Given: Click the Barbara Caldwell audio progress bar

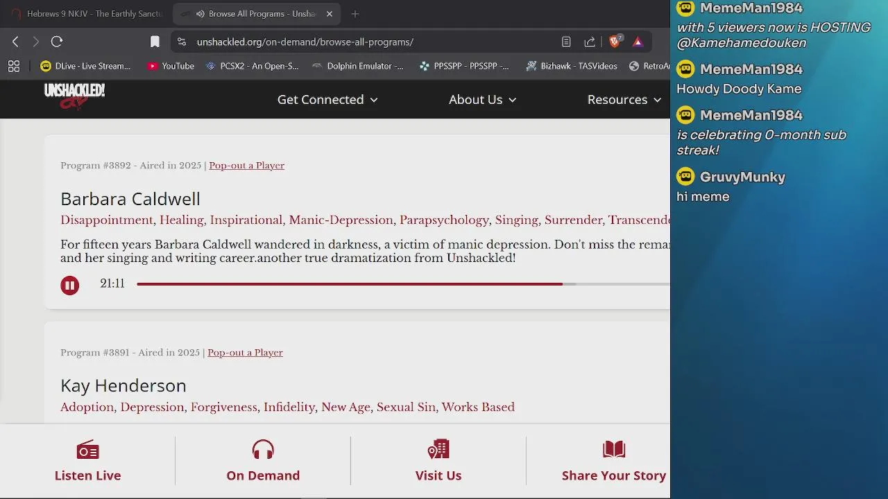Looking at the screenshot, I should [403, 284].
